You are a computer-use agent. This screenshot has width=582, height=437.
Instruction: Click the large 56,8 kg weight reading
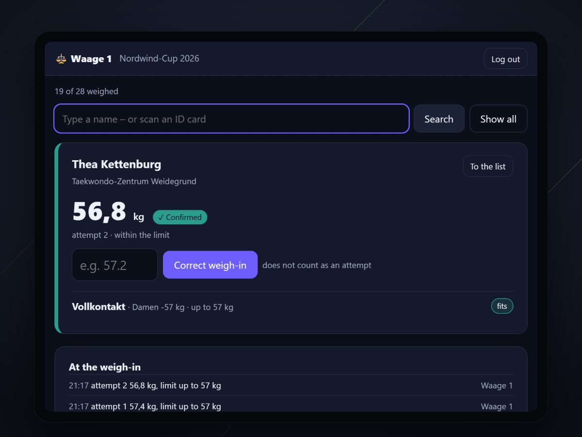pyautogui.click(x=108, y=212)
